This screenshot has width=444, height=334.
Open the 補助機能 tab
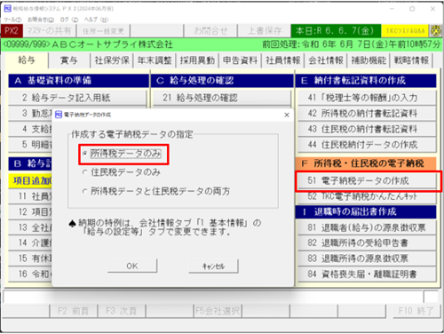pos(369,60)
